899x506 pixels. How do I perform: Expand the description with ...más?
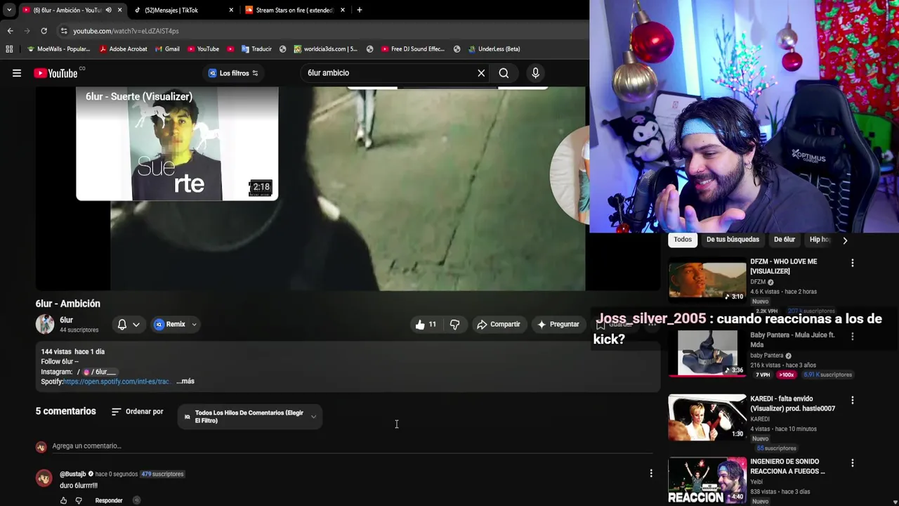point(185,382)
